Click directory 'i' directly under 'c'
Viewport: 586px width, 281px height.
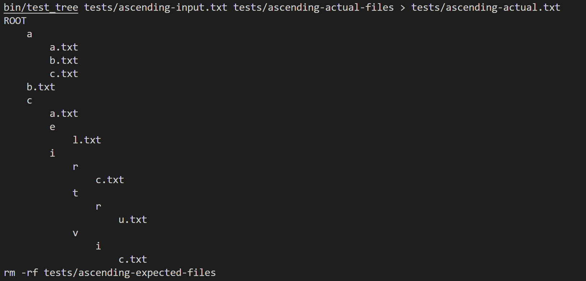(52, 153)
